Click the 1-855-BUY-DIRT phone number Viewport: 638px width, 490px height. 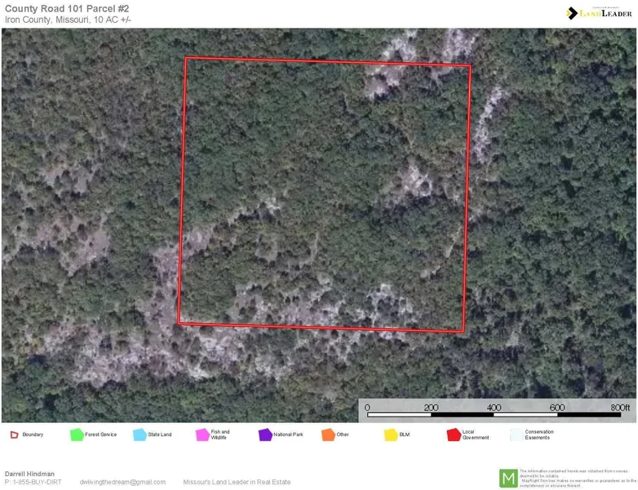33,482
